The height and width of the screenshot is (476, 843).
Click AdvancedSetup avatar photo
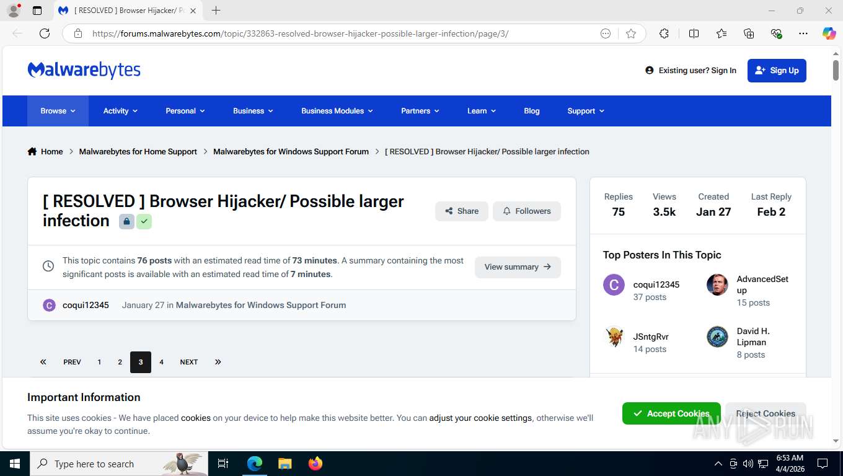click(717, 285)
